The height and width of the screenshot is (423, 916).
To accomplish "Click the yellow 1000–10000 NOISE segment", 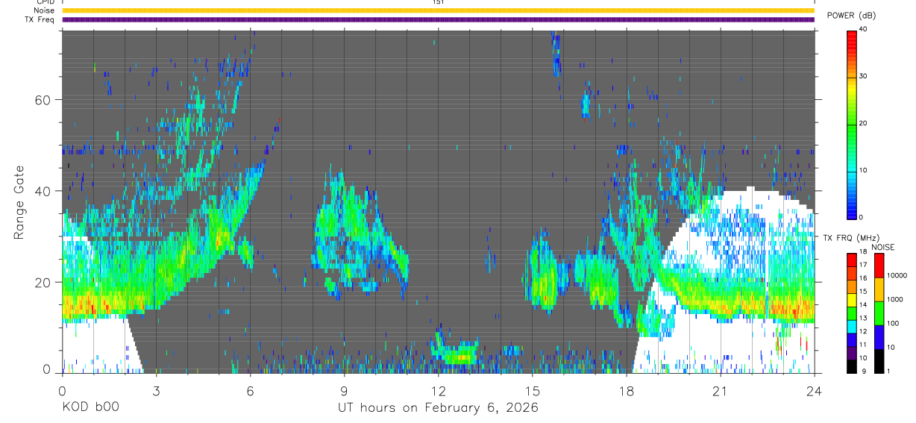I will tap(879, 289).
